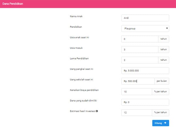Select the Usia anak saat ini input
Screen dimensions: 176x129
click(140, 39)
